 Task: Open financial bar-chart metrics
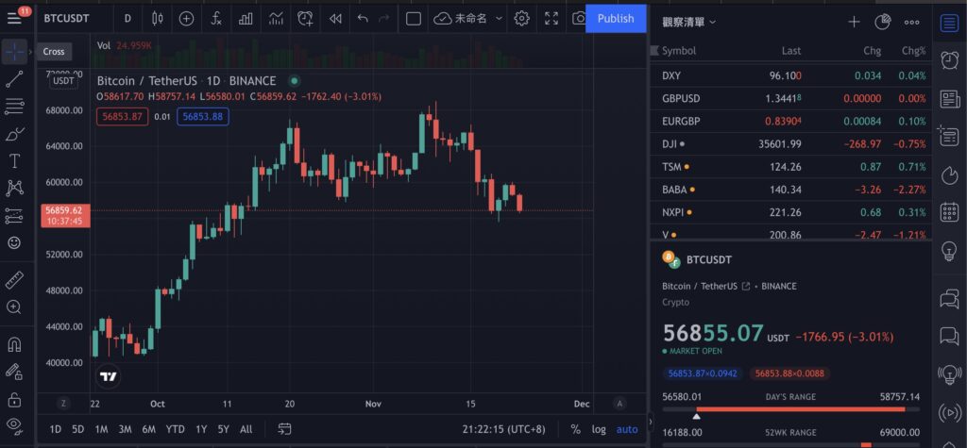[x=246, y=19]
